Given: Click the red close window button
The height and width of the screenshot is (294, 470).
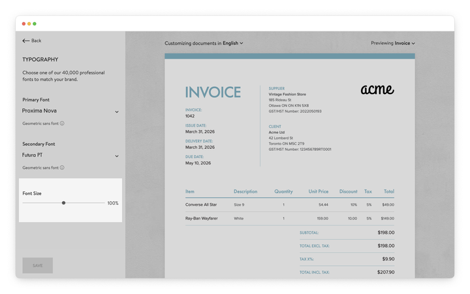Looking at the screenshot, I should click(24, 24).
